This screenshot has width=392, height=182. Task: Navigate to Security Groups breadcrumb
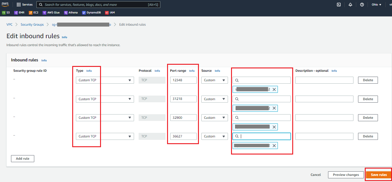(x=32, y=24)
